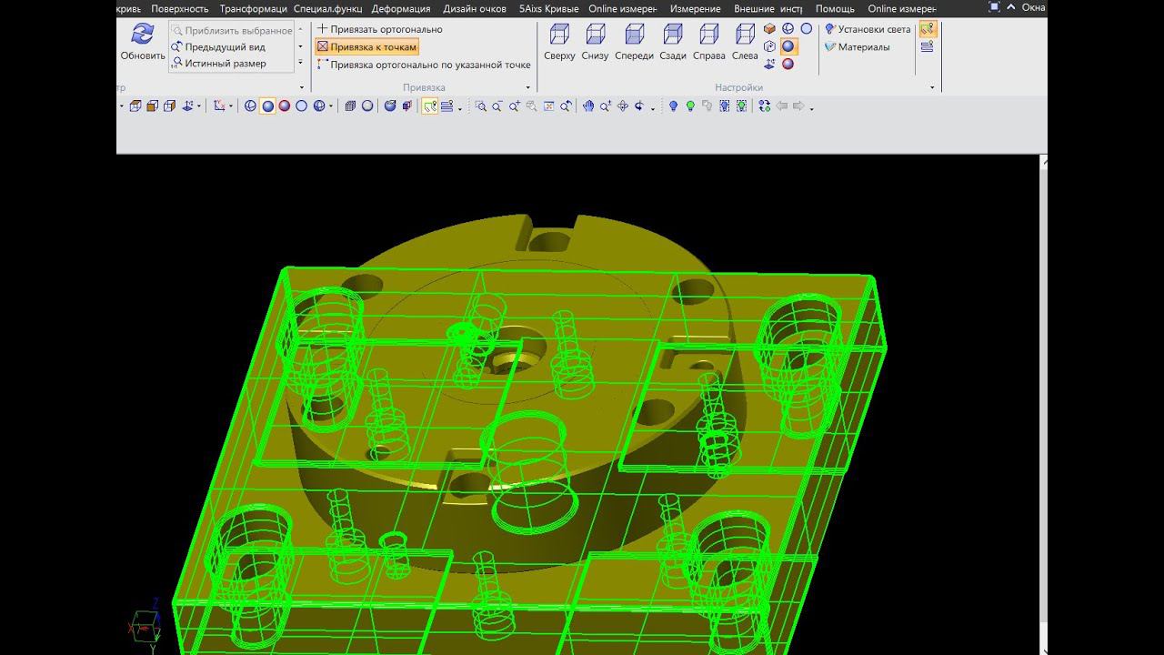Screen dimensions: 1164x655
Task: Switch to the Слева left view
Action: pos(745,42)
